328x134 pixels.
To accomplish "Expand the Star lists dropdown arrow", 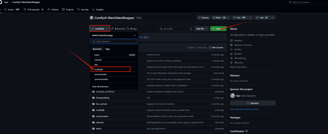I will coord(273,18).
